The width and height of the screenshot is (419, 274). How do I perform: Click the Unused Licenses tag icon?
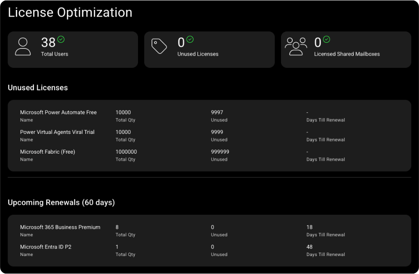coord(159,46)
